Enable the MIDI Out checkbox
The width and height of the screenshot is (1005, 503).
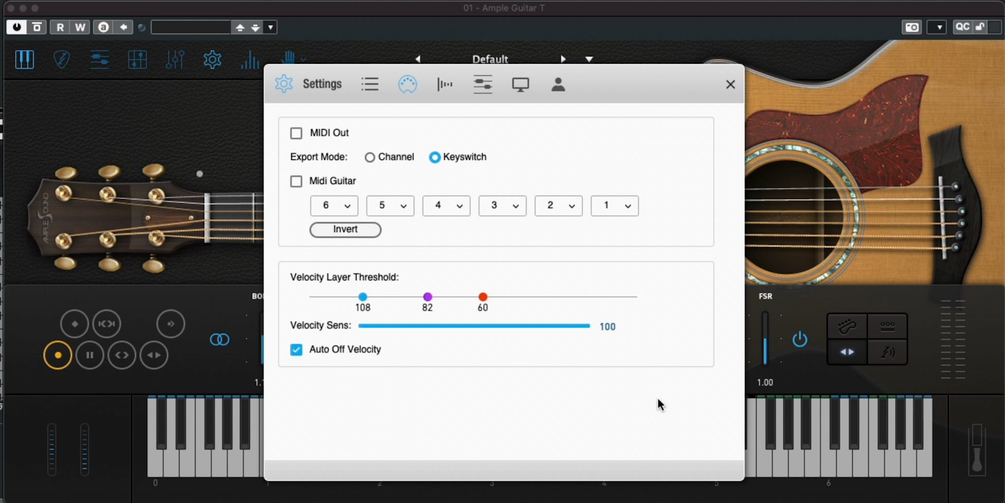(296, 133)
